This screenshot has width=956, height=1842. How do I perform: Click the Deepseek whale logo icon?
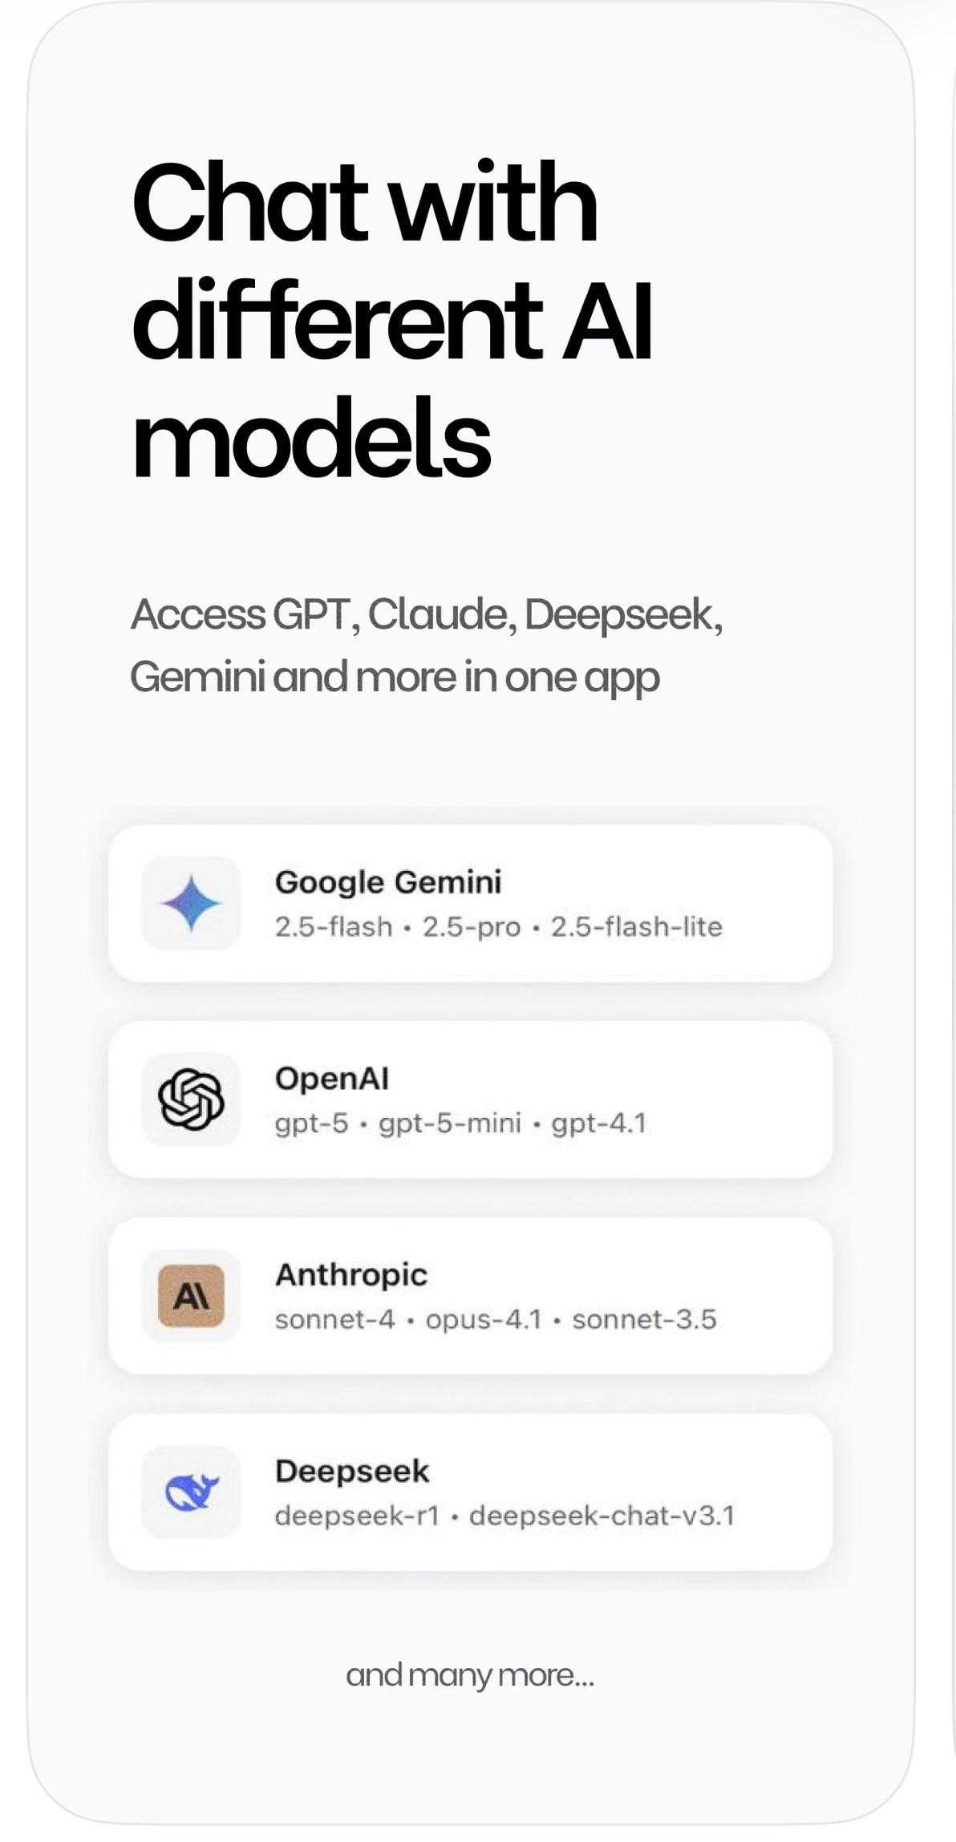click(191, 1492)
